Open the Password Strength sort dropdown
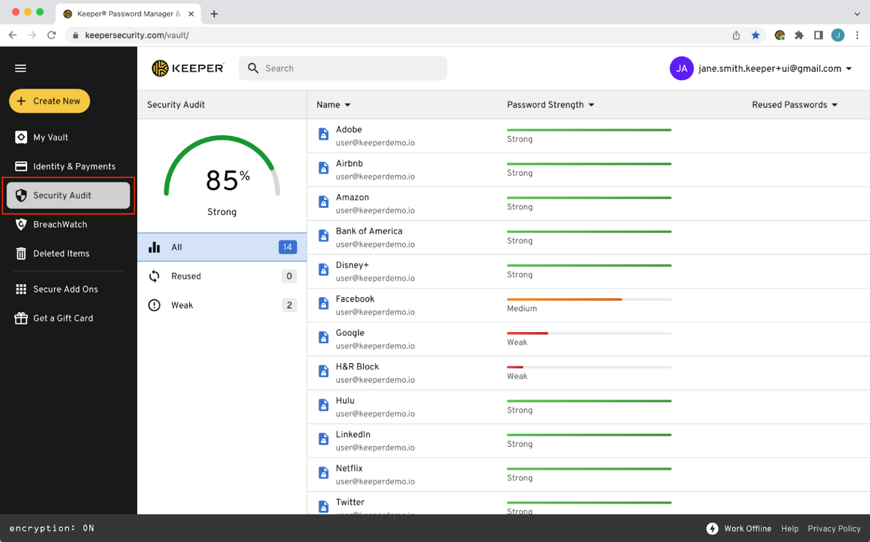 pos(551,105)
